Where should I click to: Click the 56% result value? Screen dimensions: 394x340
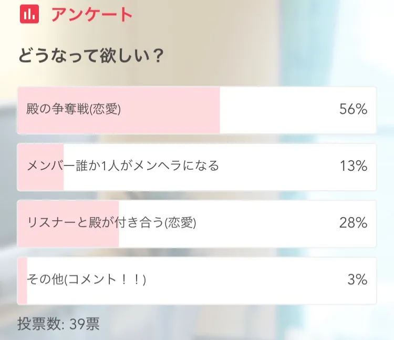point(353,109)
